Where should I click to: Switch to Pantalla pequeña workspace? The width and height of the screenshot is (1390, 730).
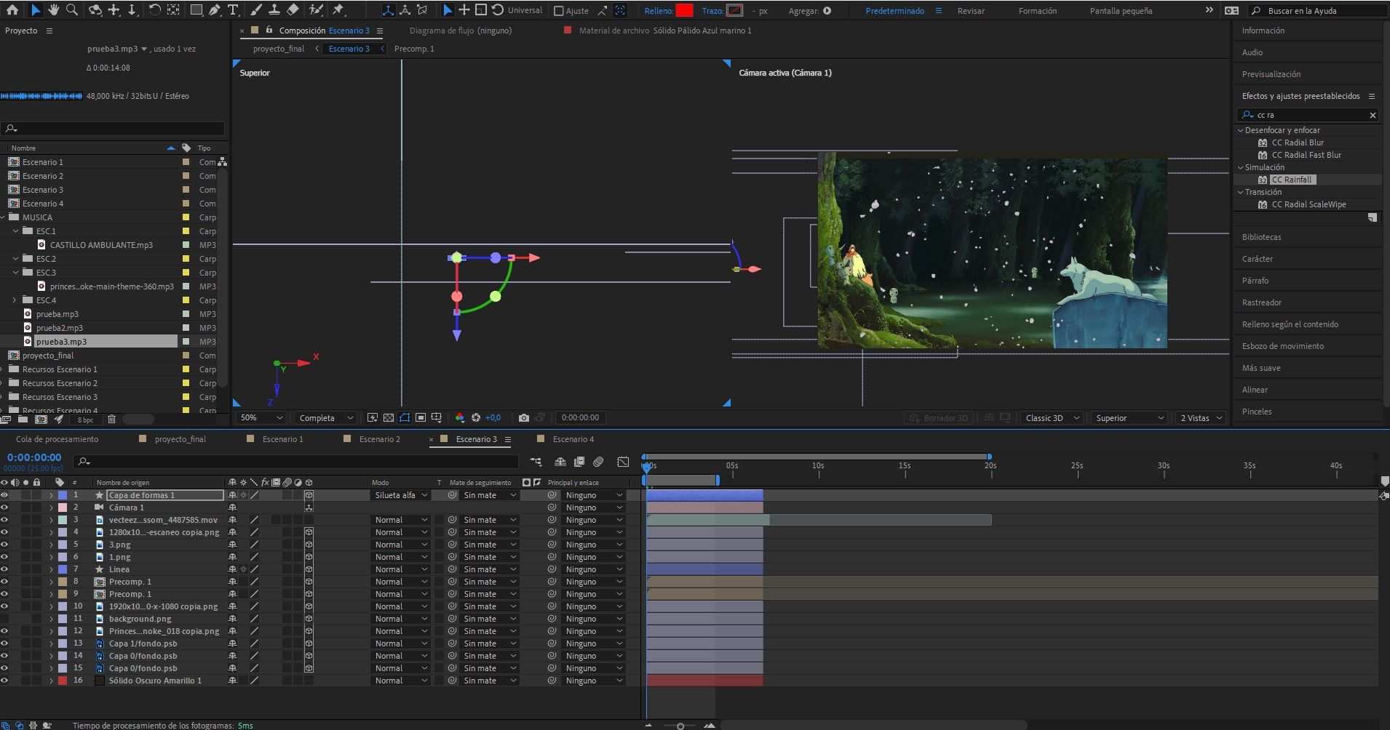(x=1121, y=11)
